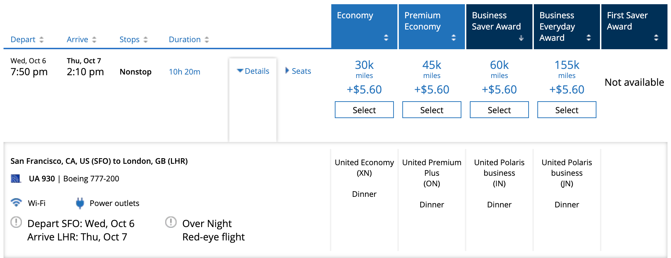Click the Economy column sort arrows
This screenshot has height=258, width=671.
[386, 38]
